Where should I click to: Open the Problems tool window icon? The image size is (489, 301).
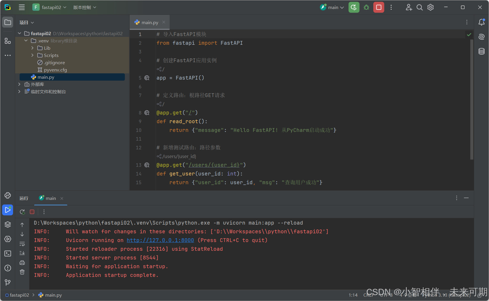coord(8,268)
